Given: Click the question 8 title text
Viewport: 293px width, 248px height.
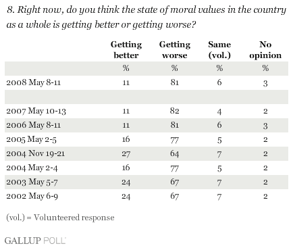Looking at the screenshot, I should click(146, 18).
